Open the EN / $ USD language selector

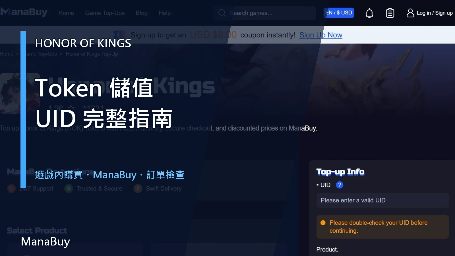(x=339, y=13)
